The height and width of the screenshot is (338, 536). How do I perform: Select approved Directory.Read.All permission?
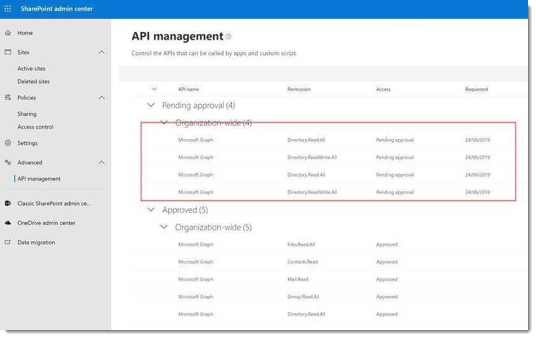(x=306, y=314)
